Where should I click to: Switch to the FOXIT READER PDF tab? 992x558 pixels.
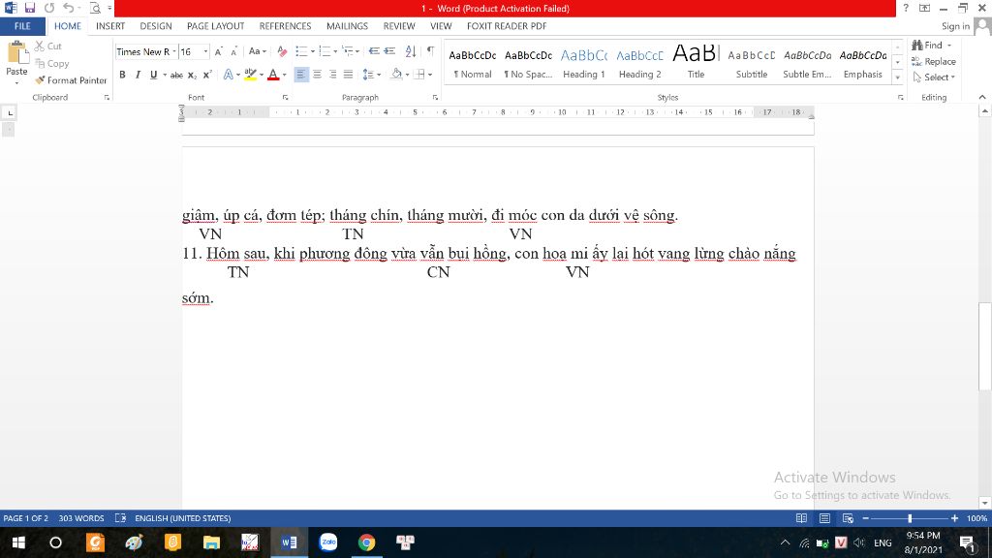tap(507, 26)
